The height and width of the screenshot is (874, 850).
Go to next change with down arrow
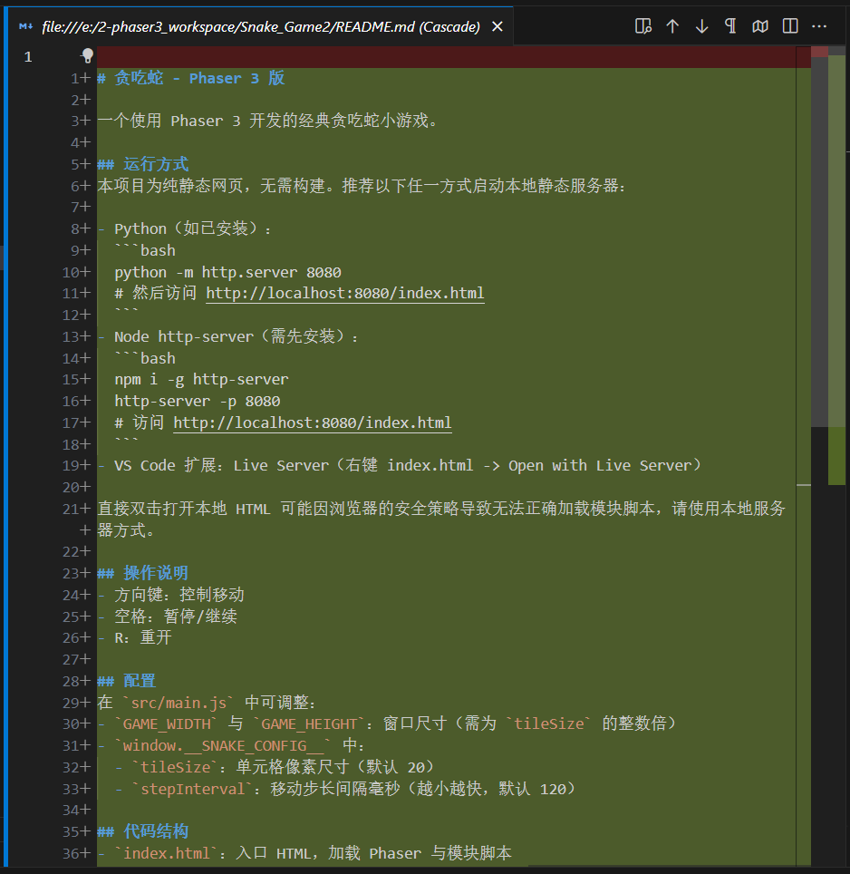click(701, 26)
